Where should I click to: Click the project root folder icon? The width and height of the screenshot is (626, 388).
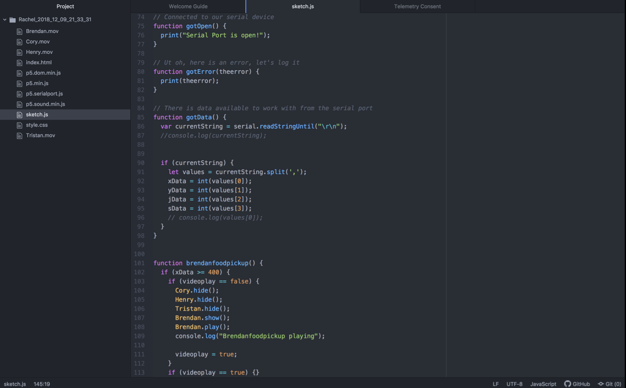click(x=13, y=19)
